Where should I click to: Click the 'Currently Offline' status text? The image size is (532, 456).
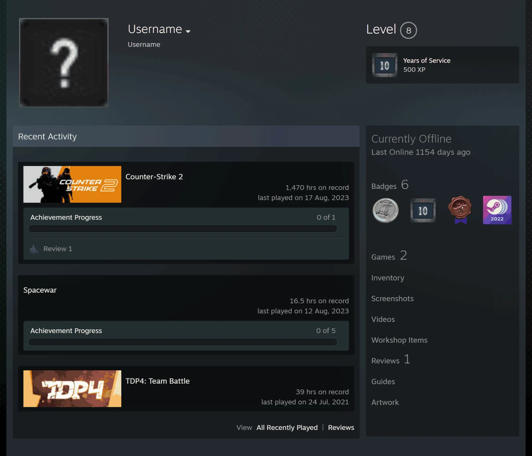[x=411, y=139]
